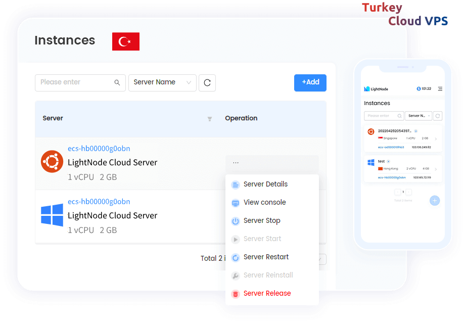This screenshot has width=465, height=323.
Task: Click the red Server Release trash icon
Action: click(x=235, y=293)
